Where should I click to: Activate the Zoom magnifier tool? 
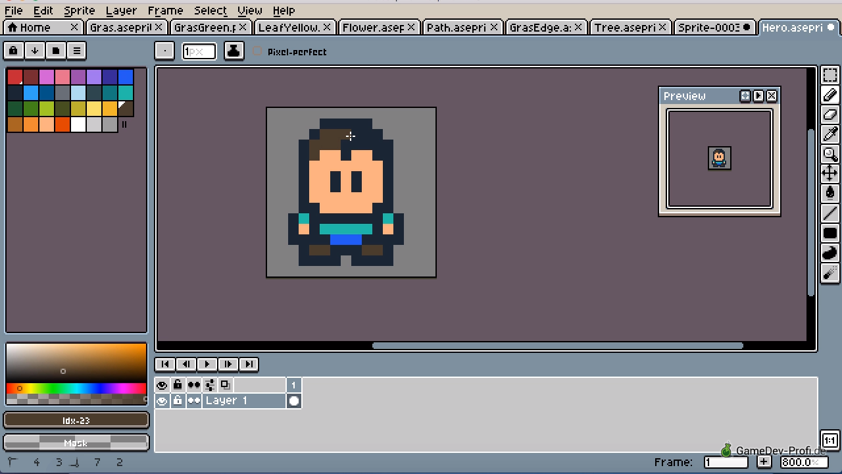(x=830, y=154)
